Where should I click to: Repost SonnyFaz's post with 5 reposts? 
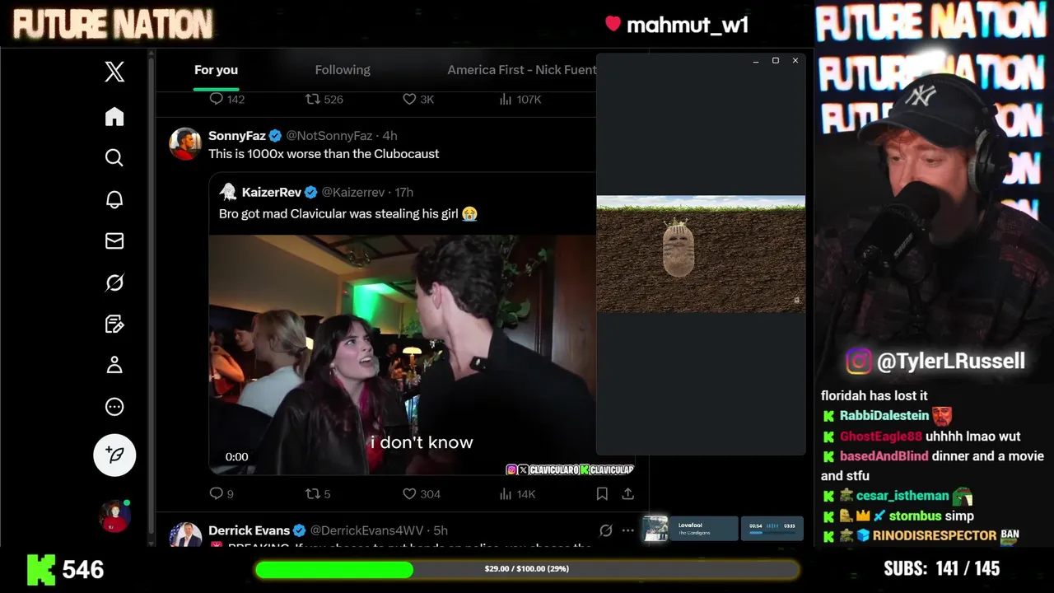(318, 493)
